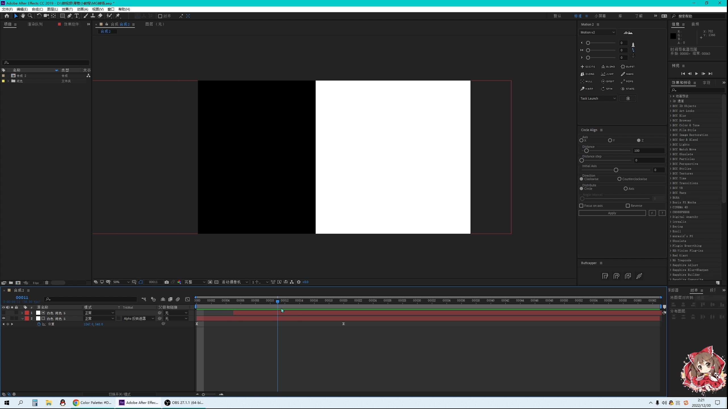Select the Axis distribute radio
This screenshot has height=409, width=728.
coord(626,189)
